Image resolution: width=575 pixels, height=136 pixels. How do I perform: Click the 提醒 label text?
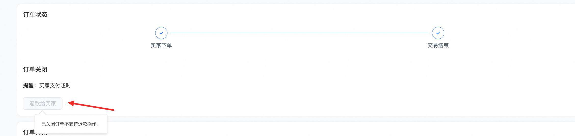tap(28, 86)
